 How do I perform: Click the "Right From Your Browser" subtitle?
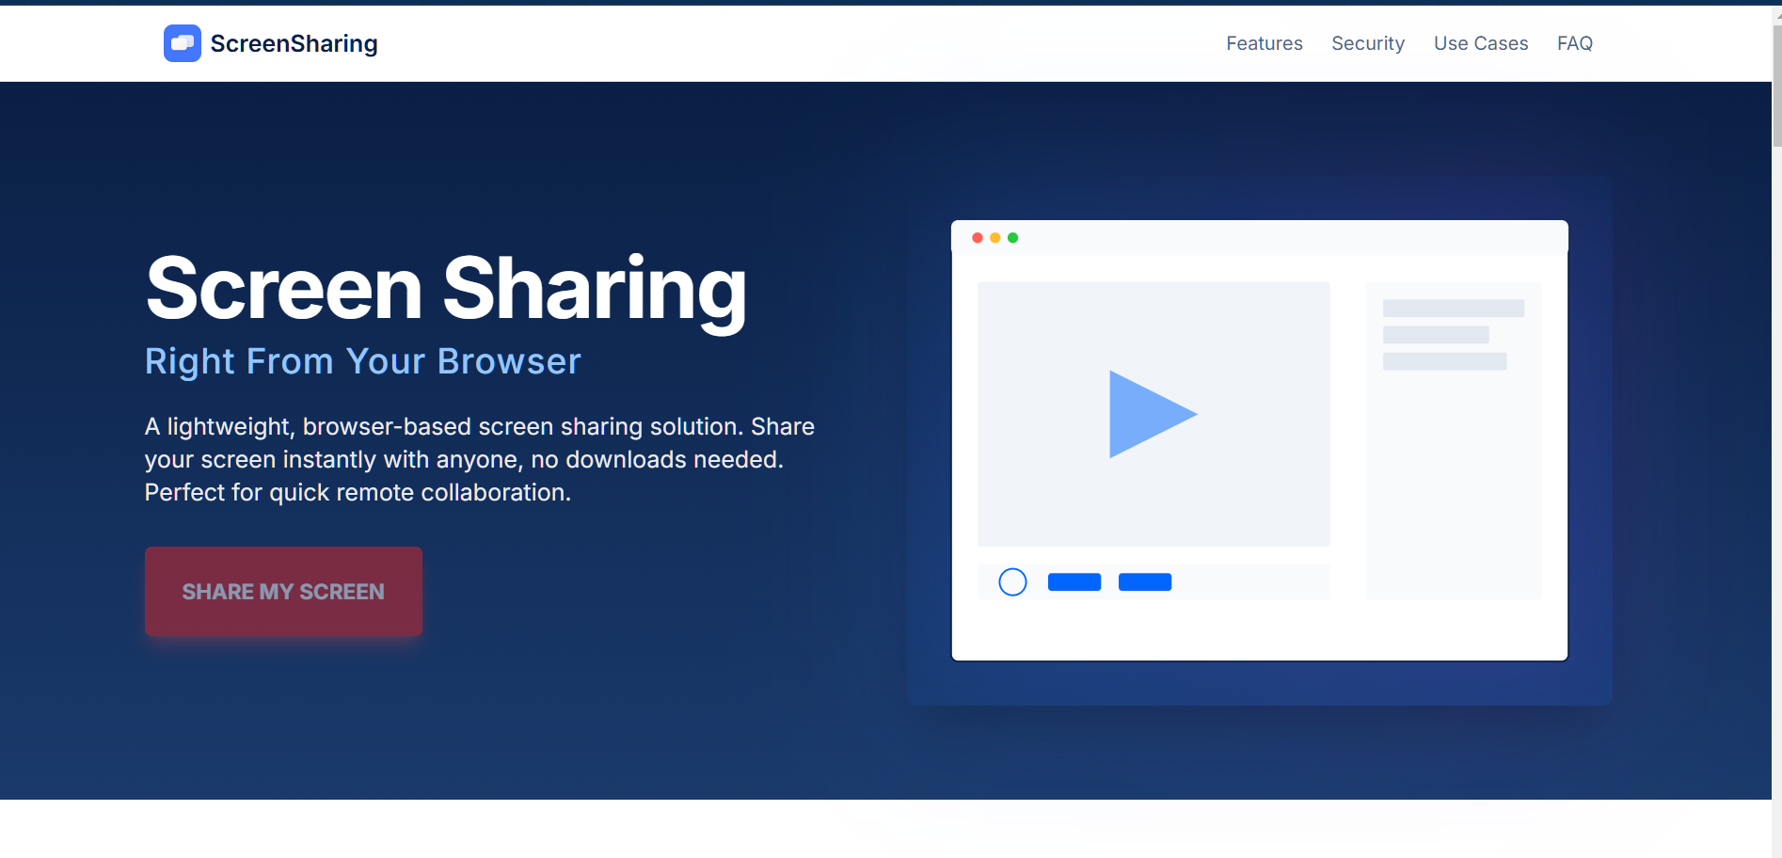[363, 361]
